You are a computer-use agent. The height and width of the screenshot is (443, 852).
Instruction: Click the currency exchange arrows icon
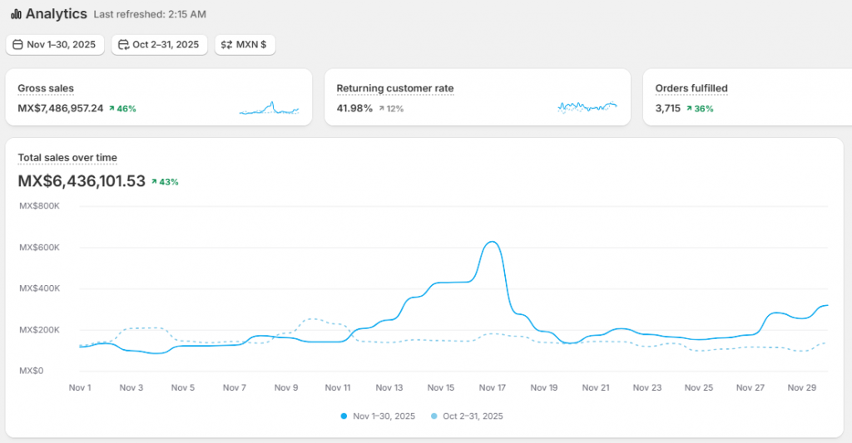coord(226,45)
